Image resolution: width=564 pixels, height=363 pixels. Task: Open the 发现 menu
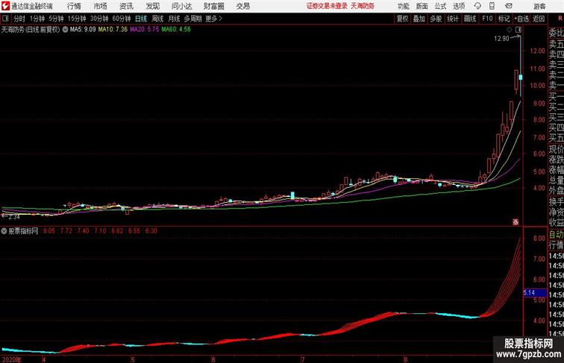pos(152,6)
